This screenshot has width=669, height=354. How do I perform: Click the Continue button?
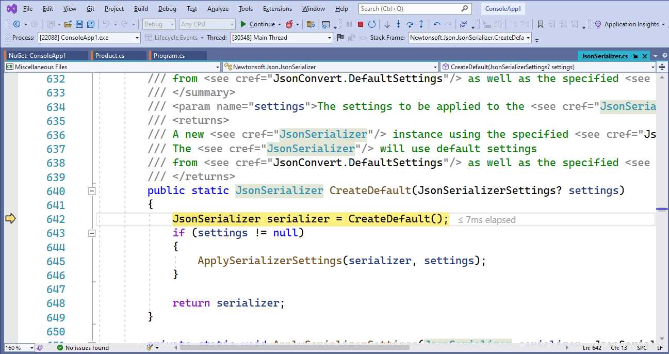coord(261,24)
